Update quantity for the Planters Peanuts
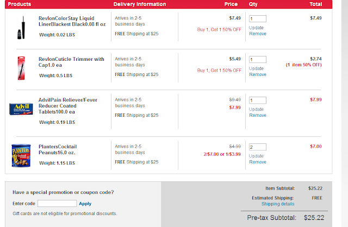348x227 pixels. (256, 156)
